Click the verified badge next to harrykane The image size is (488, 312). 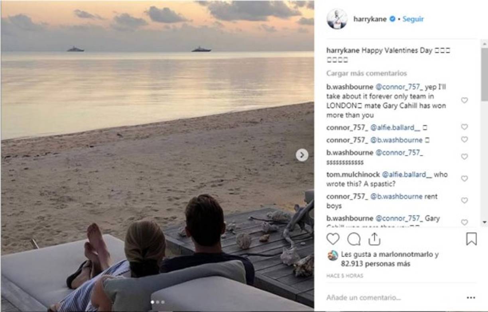393,18
